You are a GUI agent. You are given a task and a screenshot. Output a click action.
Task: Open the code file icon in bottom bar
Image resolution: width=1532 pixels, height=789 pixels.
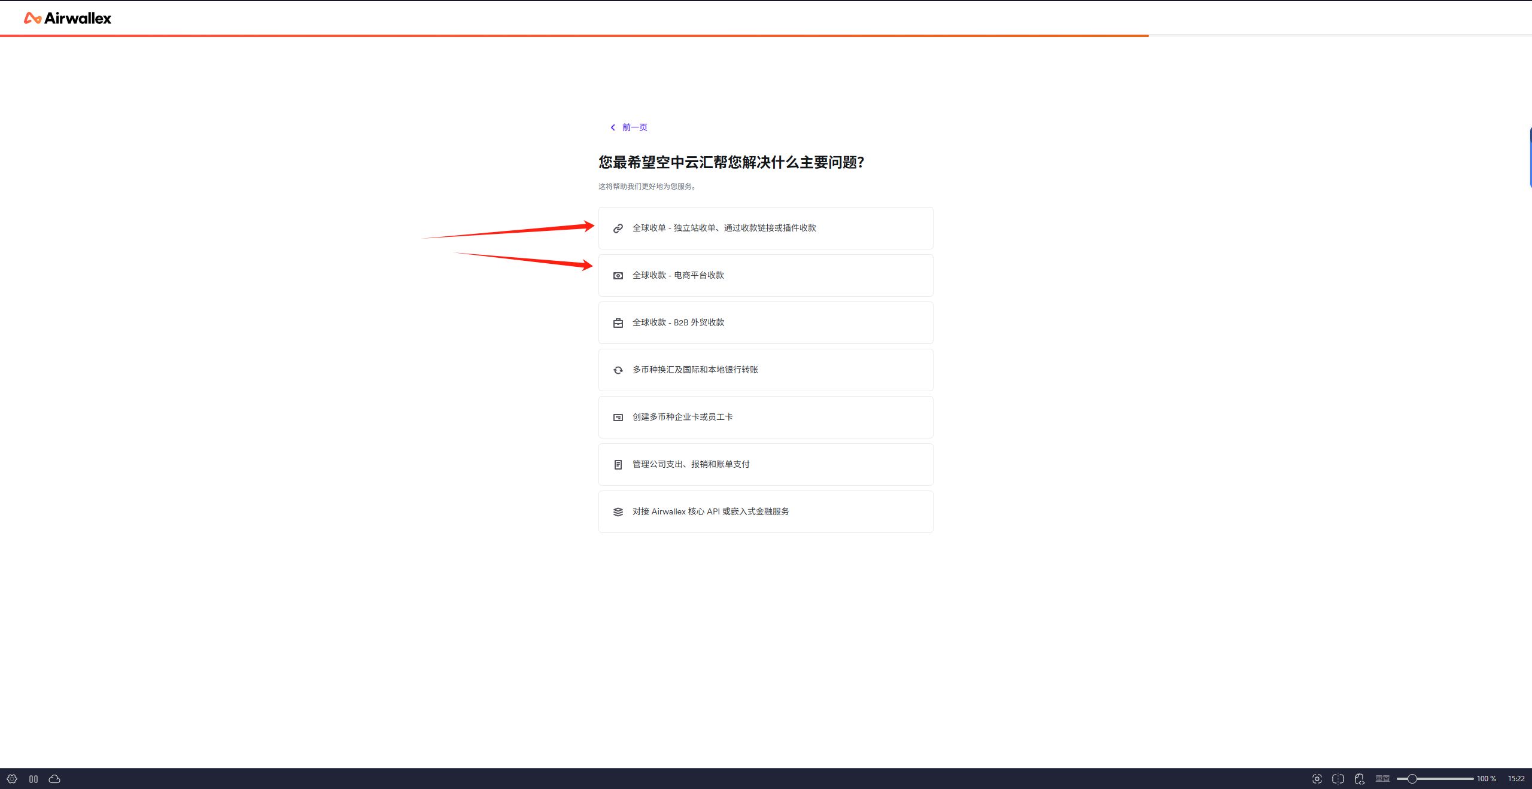(1360, 779)
